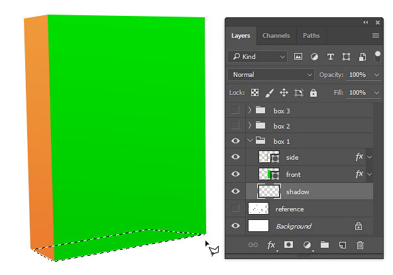Screen dimensions: 393x275
Task: Click the box 2 folder icon
Action: pos(260,125)
